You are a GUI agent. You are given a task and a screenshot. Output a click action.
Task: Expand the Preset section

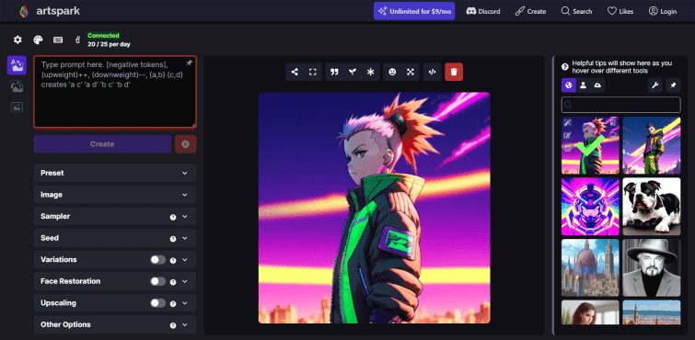(x=115, y=173)
